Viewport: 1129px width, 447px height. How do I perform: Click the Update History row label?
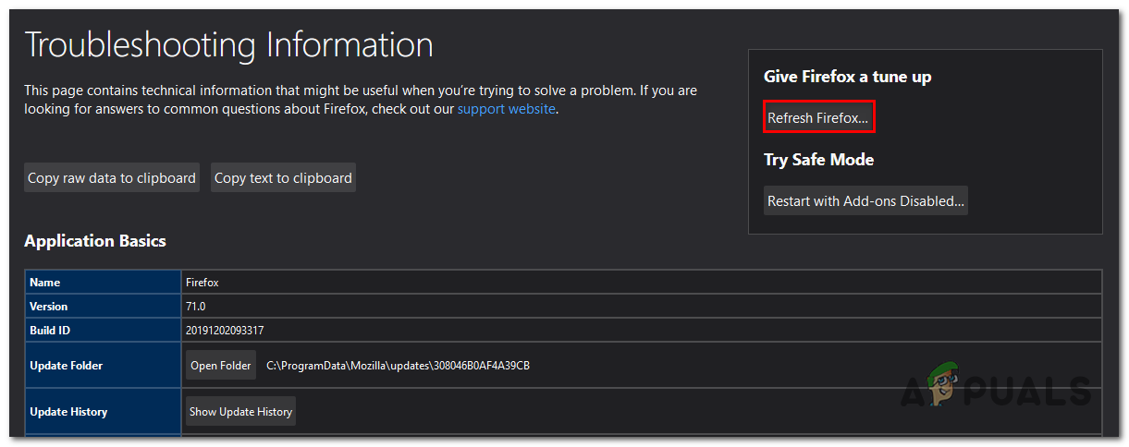pyautogui.click(x=68, y=412)
